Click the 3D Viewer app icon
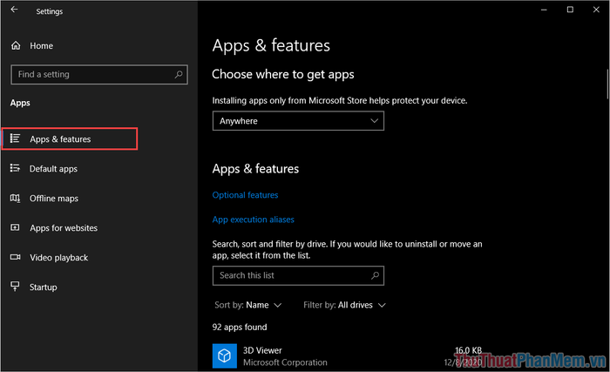 [x=224, y=355]
